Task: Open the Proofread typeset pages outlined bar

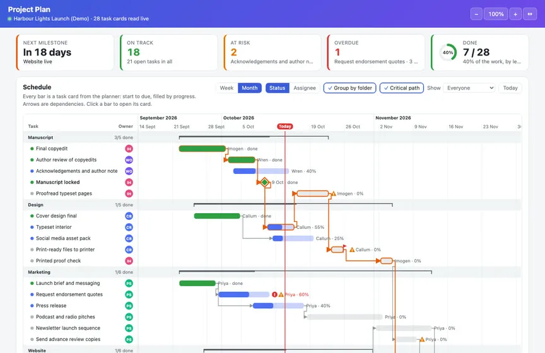Action: pyautogui.click(x=313, y=194)
